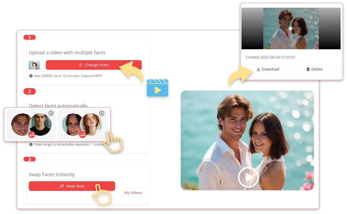This screenshot has width=347, height=214.
Task: Play the large preview video of the couple
Action: [248, 177]
